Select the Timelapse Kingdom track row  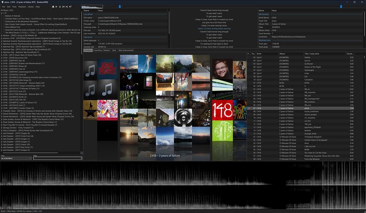click(301, 137)
